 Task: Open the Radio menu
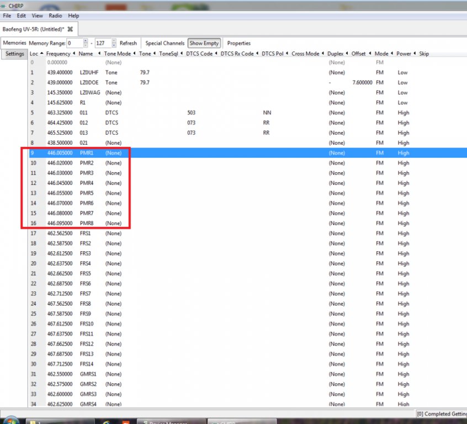[55, 16]
